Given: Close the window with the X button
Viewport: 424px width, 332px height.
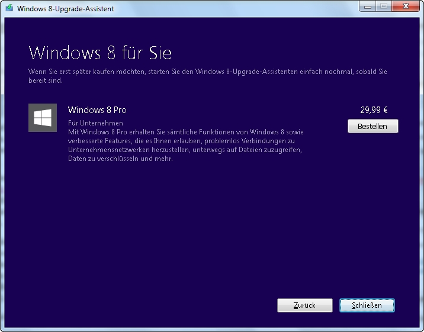Looking at the screenshot, I should 406,6.
